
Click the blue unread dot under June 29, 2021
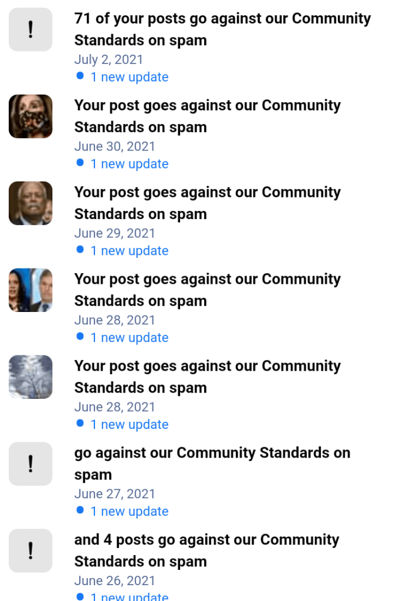point(80,250)
